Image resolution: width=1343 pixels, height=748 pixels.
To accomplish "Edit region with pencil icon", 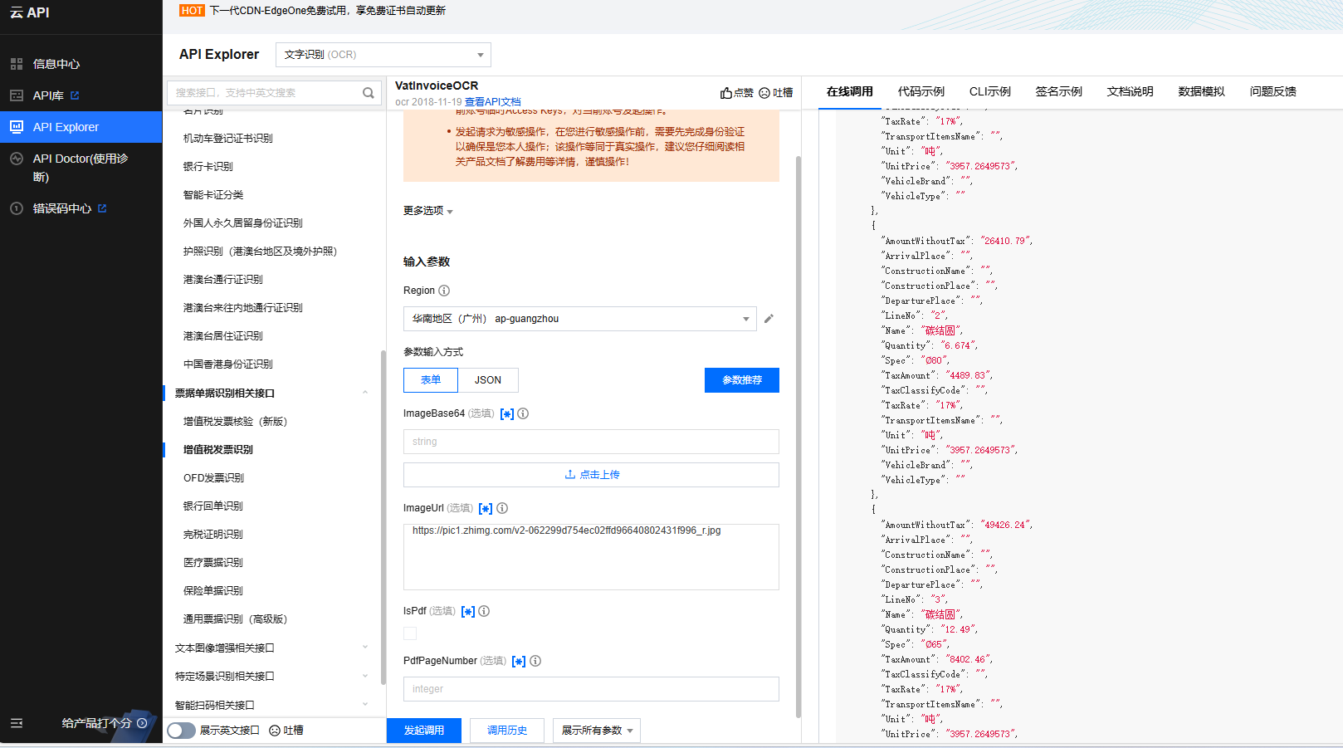I will (769, 319).
